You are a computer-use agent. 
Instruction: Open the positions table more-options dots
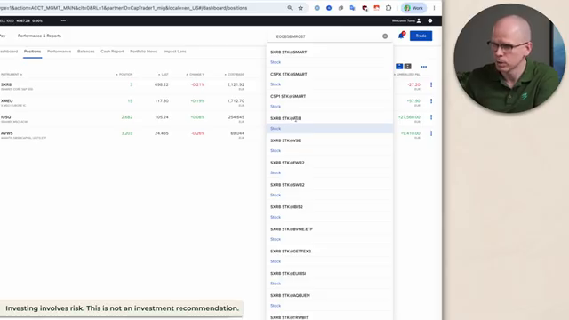point(424,67)
